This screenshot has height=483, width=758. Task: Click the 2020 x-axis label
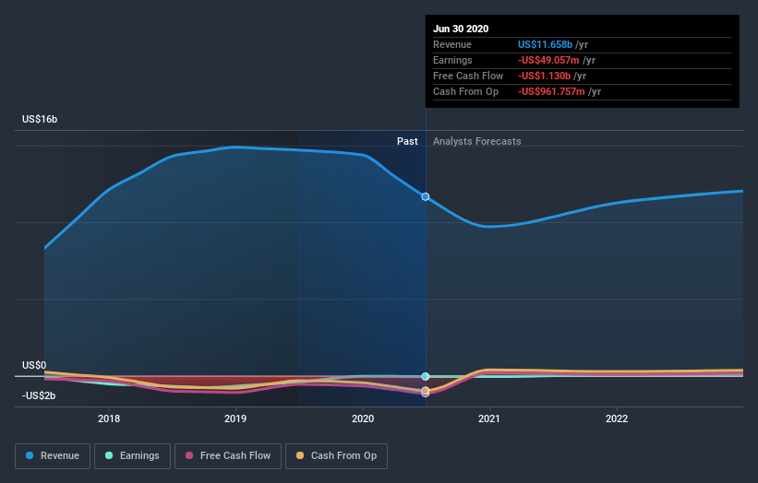[363, 418]
